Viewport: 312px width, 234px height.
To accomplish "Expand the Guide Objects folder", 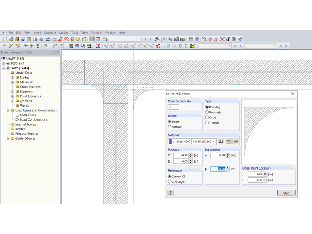I will coord(8,138).
